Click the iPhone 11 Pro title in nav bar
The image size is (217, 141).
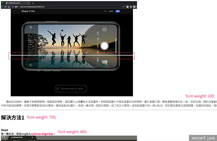[28, 11]
